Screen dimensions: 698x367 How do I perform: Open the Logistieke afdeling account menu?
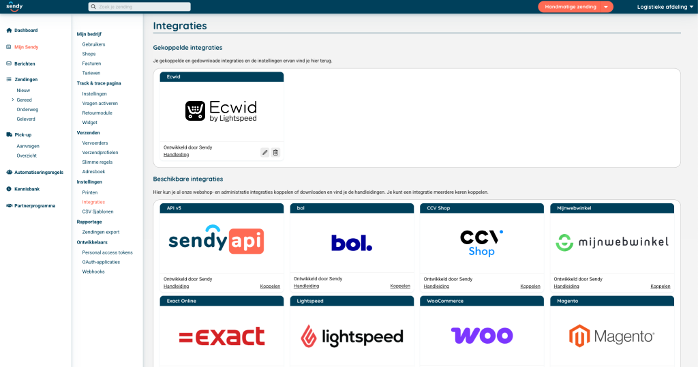[x=665, y=7]
